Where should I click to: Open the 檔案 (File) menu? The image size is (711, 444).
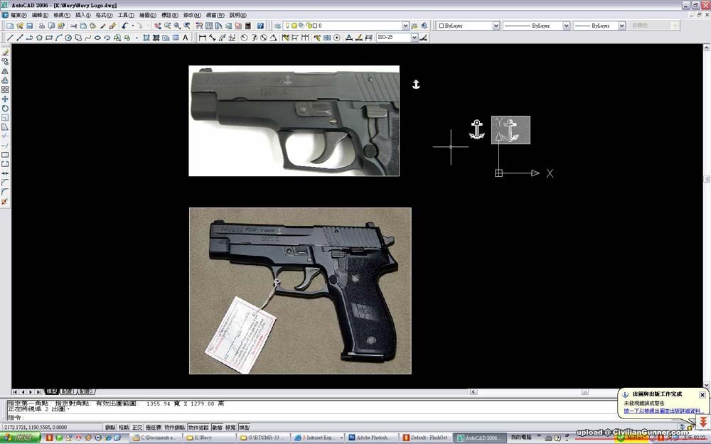tap(19, 15)
